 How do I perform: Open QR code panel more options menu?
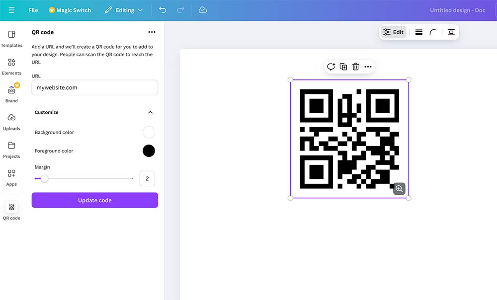tap(152, 32)
